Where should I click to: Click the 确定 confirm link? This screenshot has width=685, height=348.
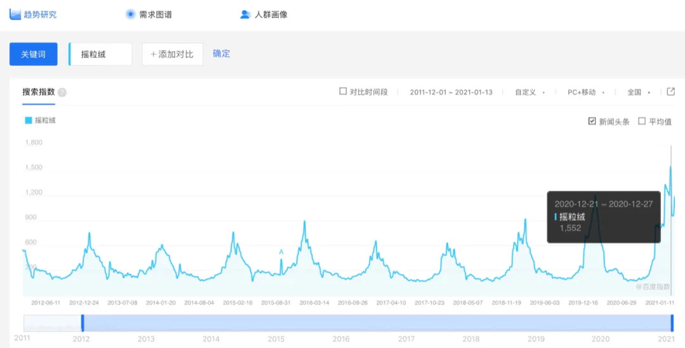221,54
